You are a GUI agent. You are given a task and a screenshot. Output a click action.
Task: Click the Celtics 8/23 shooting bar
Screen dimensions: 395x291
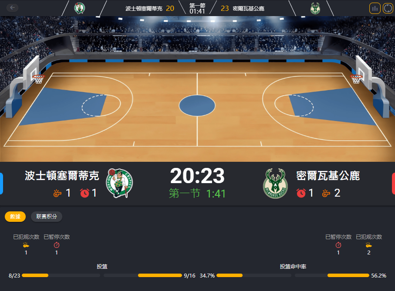pos(61,275)
